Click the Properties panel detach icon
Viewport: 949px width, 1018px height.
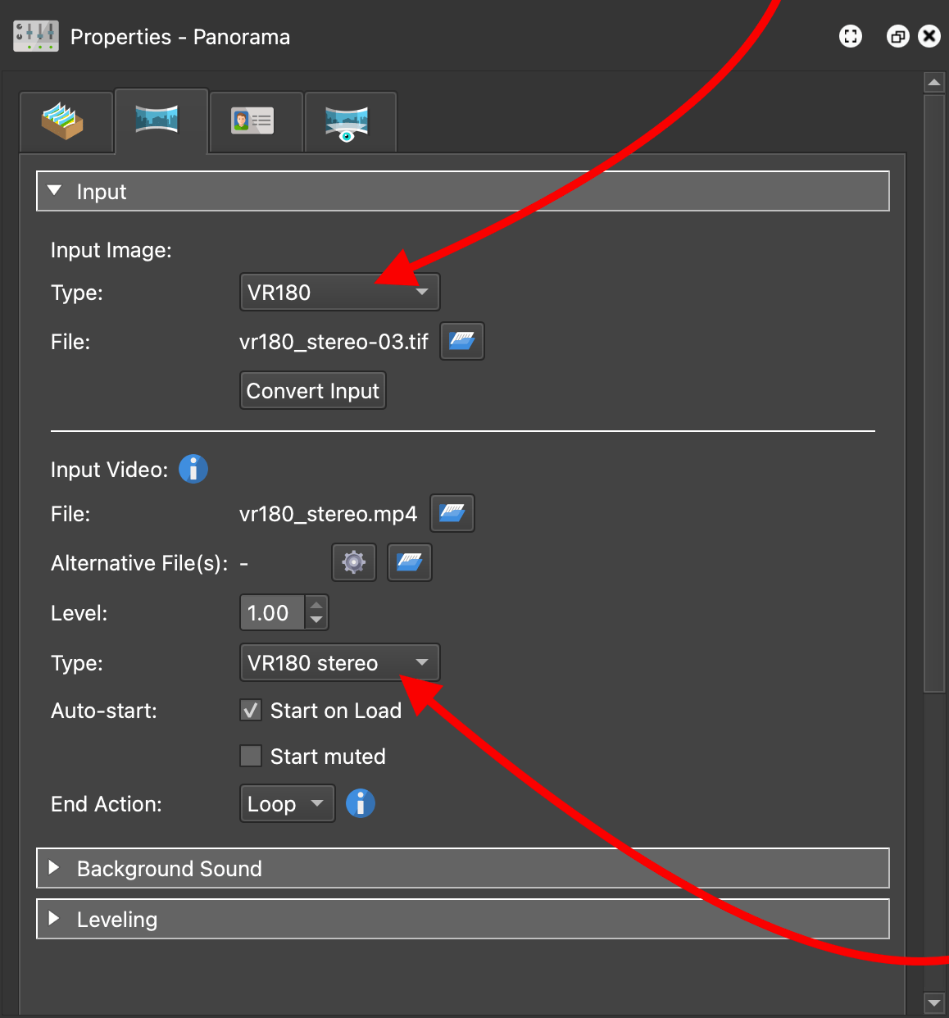[x=897, y=36]
